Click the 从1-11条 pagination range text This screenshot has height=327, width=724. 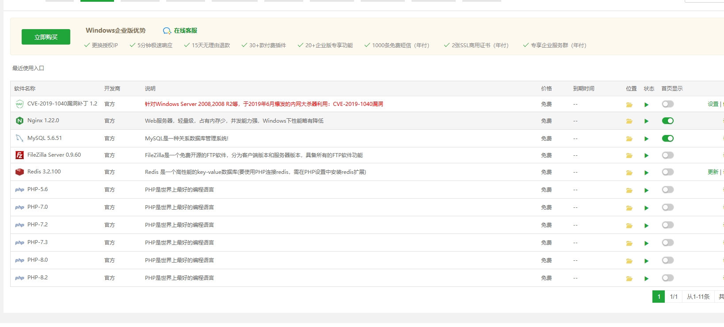[698, 297]
